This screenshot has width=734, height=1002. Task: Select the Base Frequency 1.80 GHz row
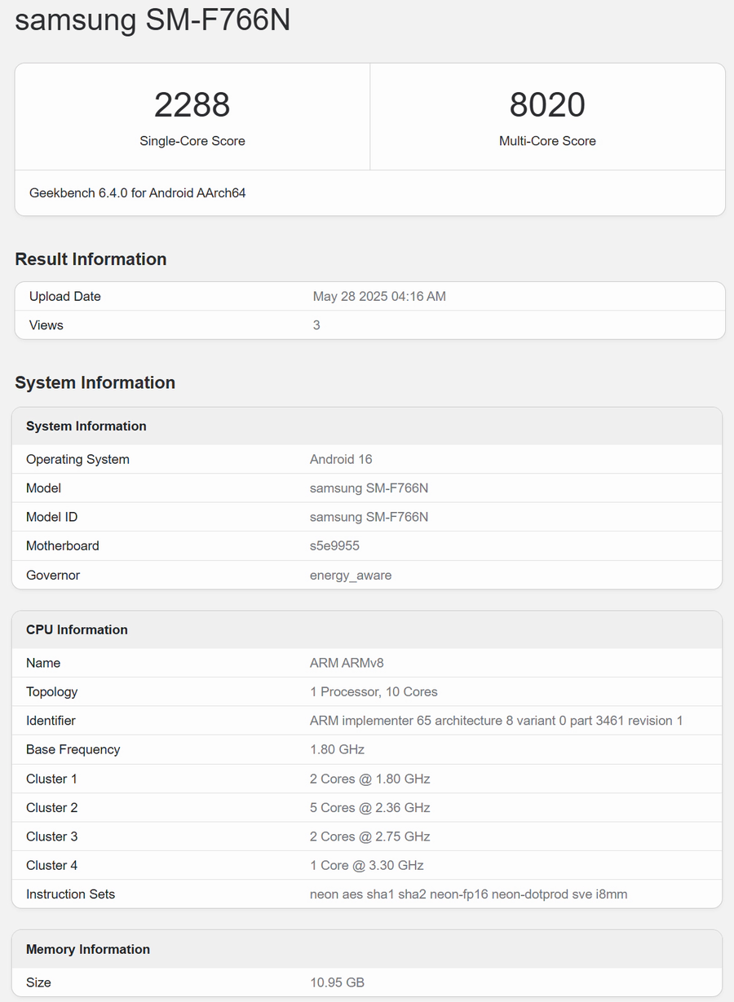pos(367,749)
